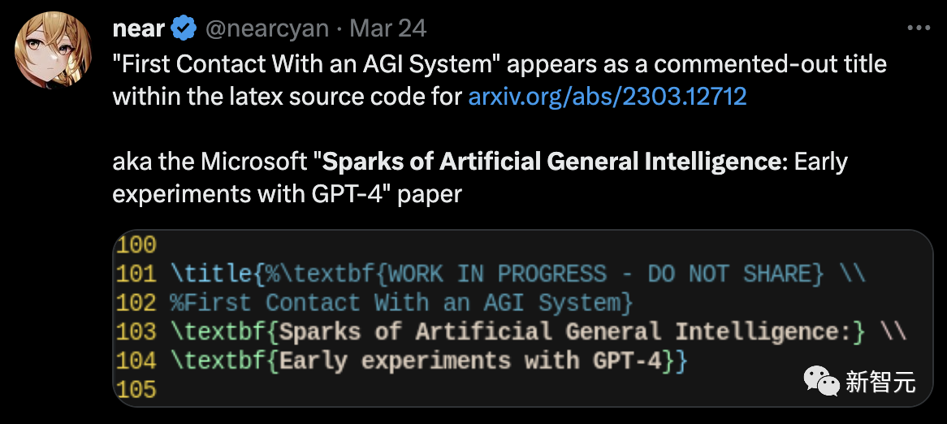Open the three-dot More options menu
The image size is (947, 424).
tap(919, 28)
